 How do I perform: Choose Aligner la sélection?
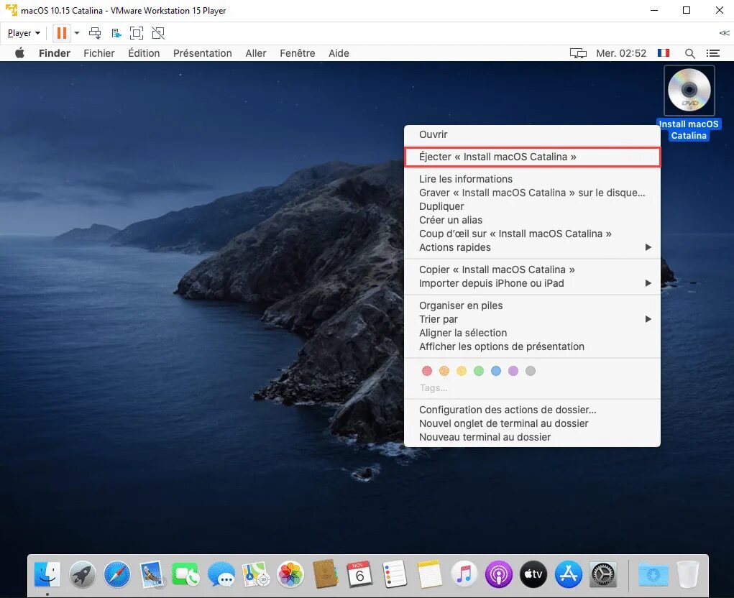[x=532, y=333]
